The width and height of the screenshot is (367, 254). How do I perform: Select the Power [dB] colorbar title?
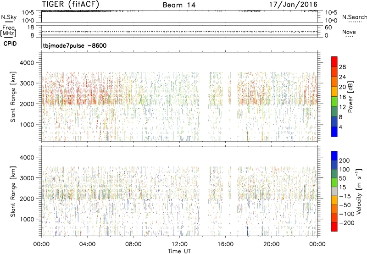click(x=350, y=97)
